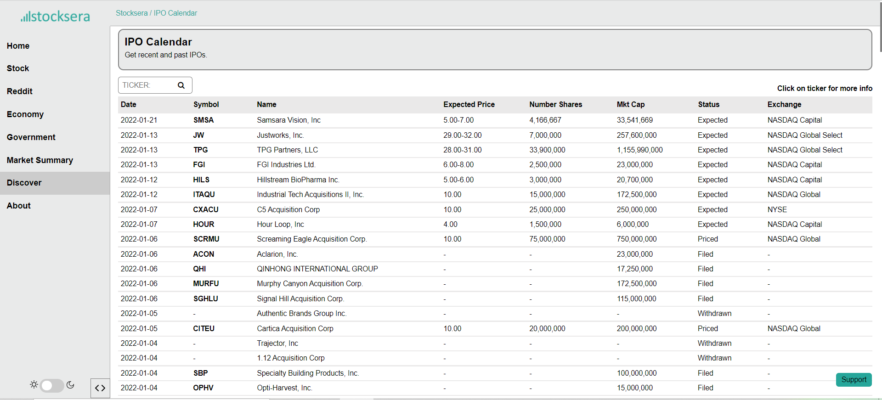The width and height of the screenshot is (882, 400).
Task: Click the Mkt Cap column header
Action: click(631, 105)
